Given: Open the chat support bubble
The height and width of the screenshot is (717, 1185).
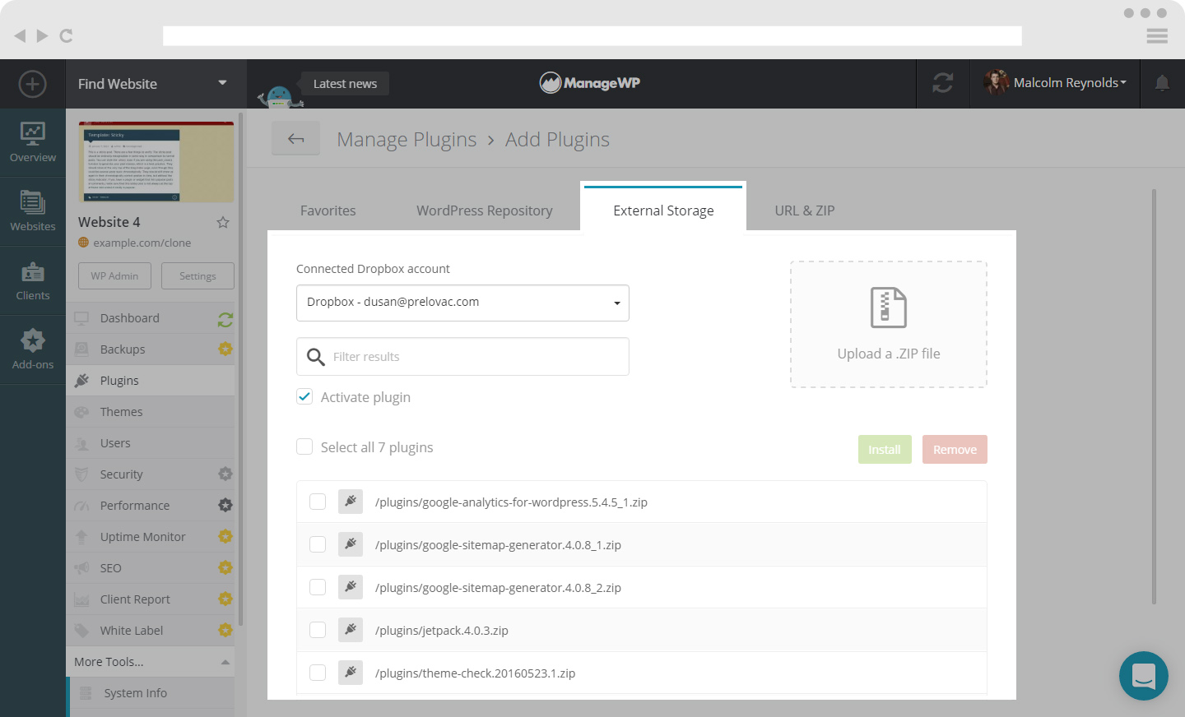Looking at the screenshot, I should pyautogui.click(x=1144, y=676).
